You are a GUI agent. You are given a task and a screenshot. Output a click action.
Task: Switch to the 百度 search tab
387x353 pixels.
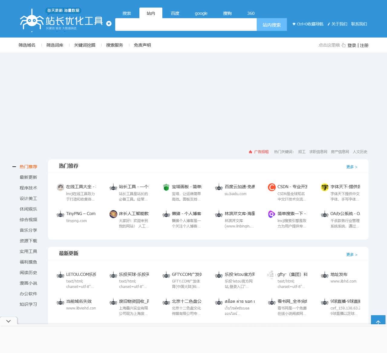(x=175, y=13)
